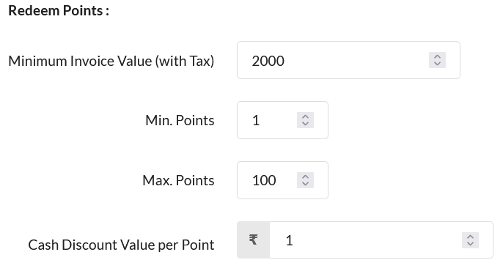The image size is (503, 271).
Task: Increase Cash Discount Value per Point arrow
Action: tap(470, 237)
